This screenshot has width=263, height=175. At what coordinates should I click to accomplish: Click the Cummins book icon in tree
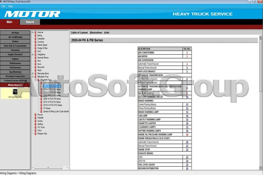(x=35, y=42)
